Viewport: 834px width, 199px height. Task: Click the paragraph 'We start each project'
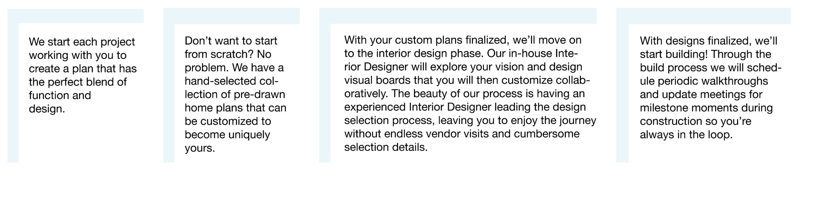82,75
